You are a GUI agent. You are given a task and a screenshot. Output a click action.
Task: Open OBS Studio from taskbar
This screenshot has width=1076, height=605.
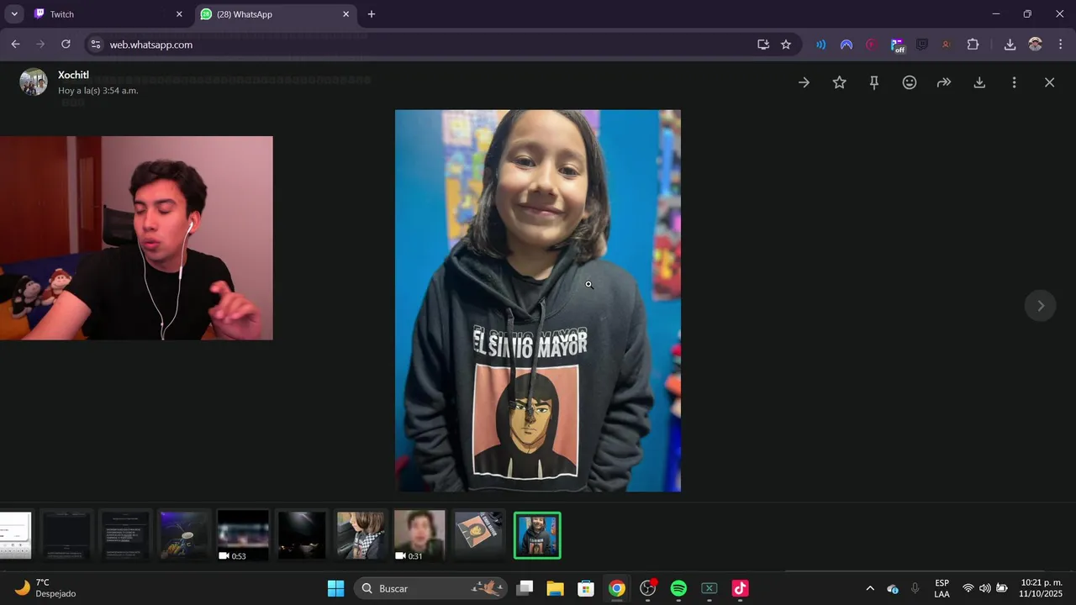pyautogui.click(x=648, y=588)
